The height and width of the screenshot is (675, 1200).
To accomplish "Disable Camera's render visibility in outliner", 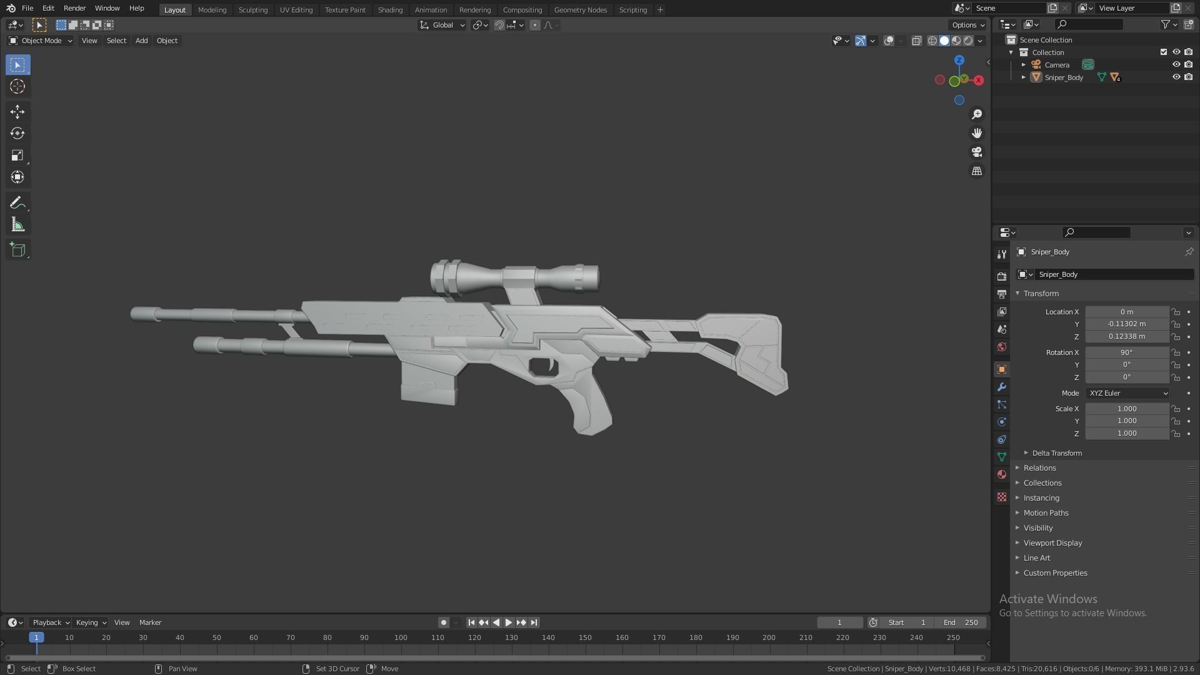I will tap(1189, 64).
